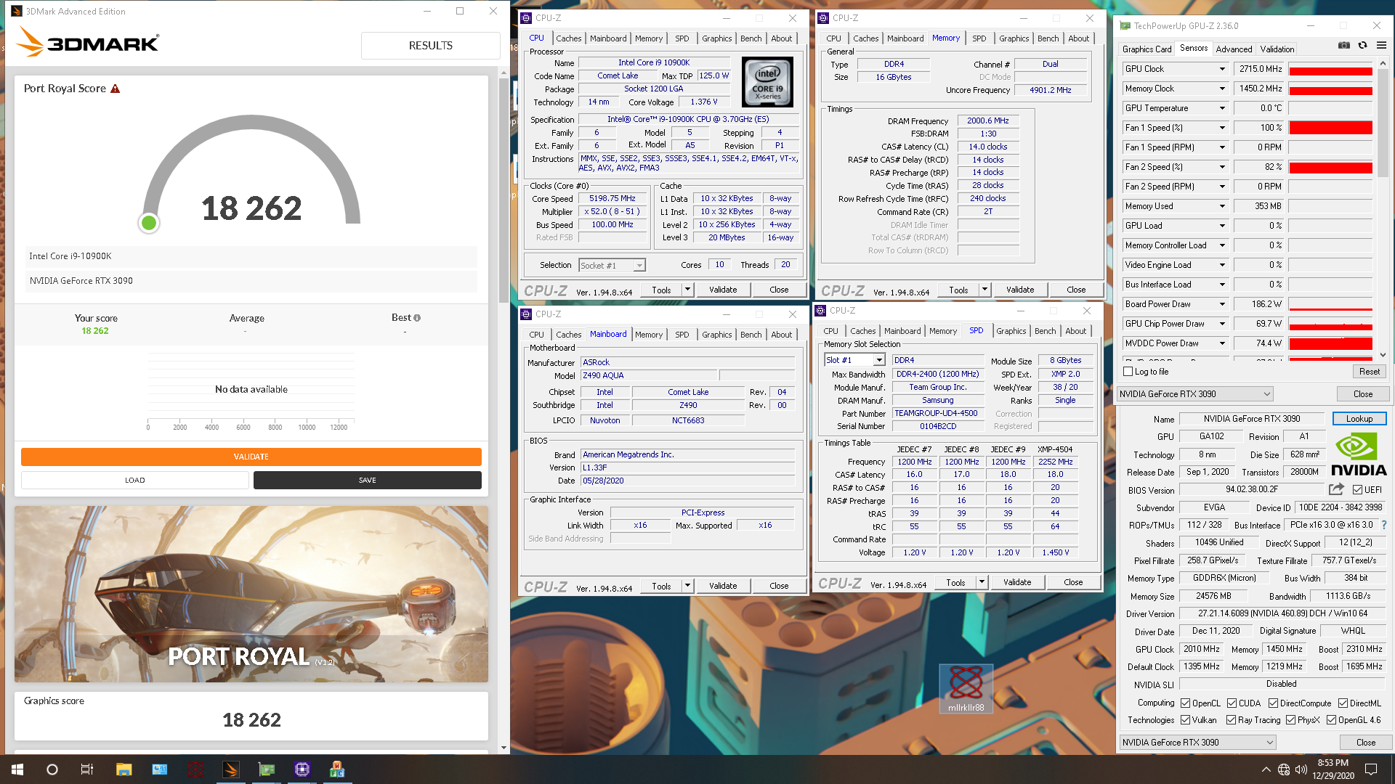Open the RESULTS section in 3DMark
The image size is (1395, 784).
tap(430, 45)
